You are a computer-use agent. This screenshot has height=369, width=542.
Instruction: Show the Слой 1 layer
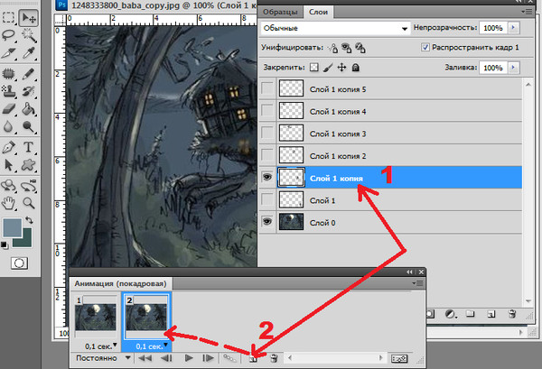[266, 199]
